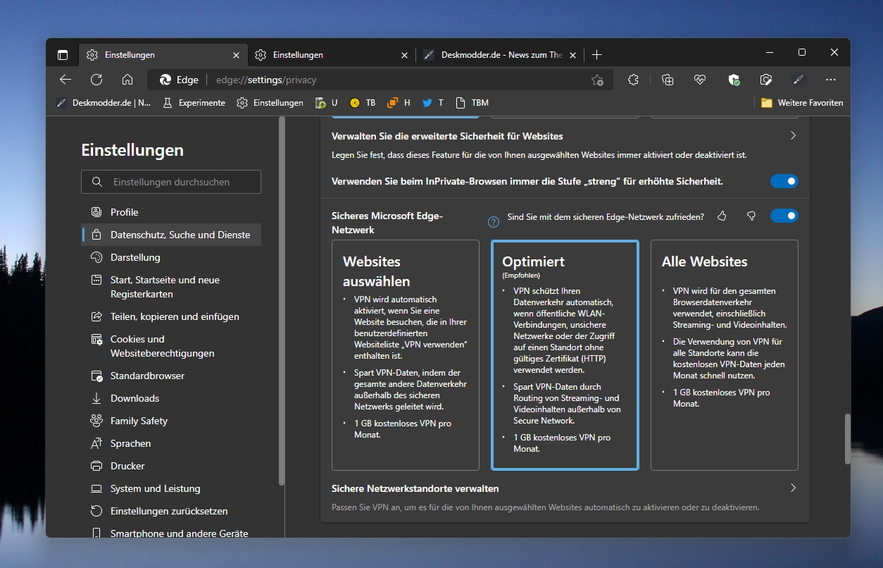Open 'Einstellungen zurücksetzen' section
The height and width of the screenshot is (568, 883).
tap(171, 511)
